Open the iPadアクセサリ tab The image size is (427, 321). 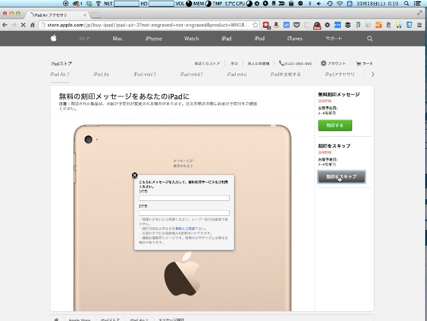coord(340,74)
